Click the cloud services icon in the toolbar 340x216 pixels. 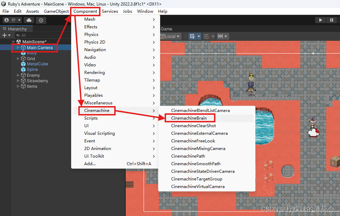coord(29,20)
